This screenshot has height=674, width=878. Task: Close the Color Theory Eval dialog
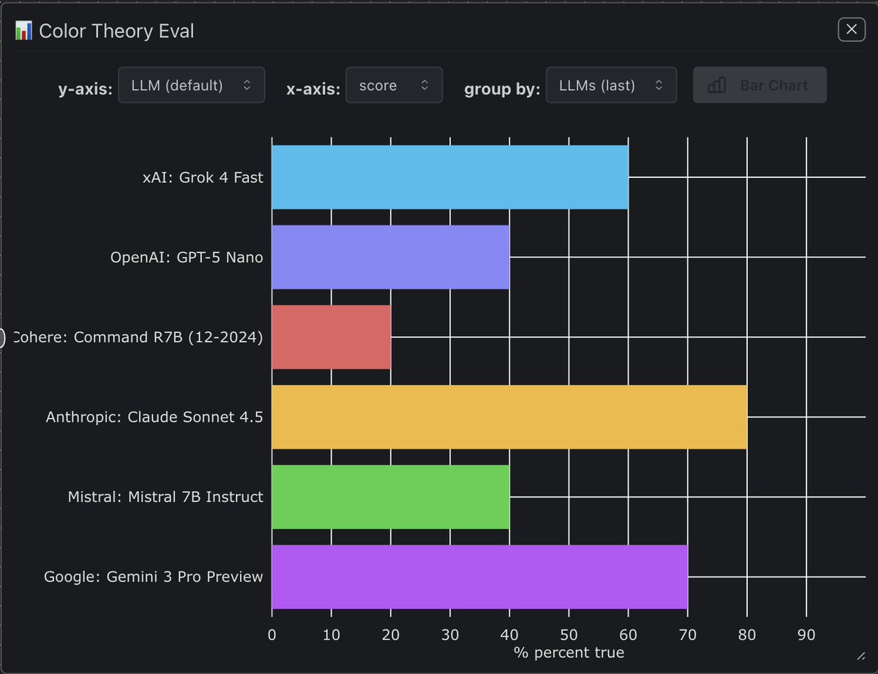click(851, 29)
